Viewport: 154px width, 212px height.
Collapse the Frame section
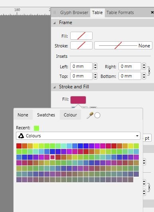click(54, 23)
